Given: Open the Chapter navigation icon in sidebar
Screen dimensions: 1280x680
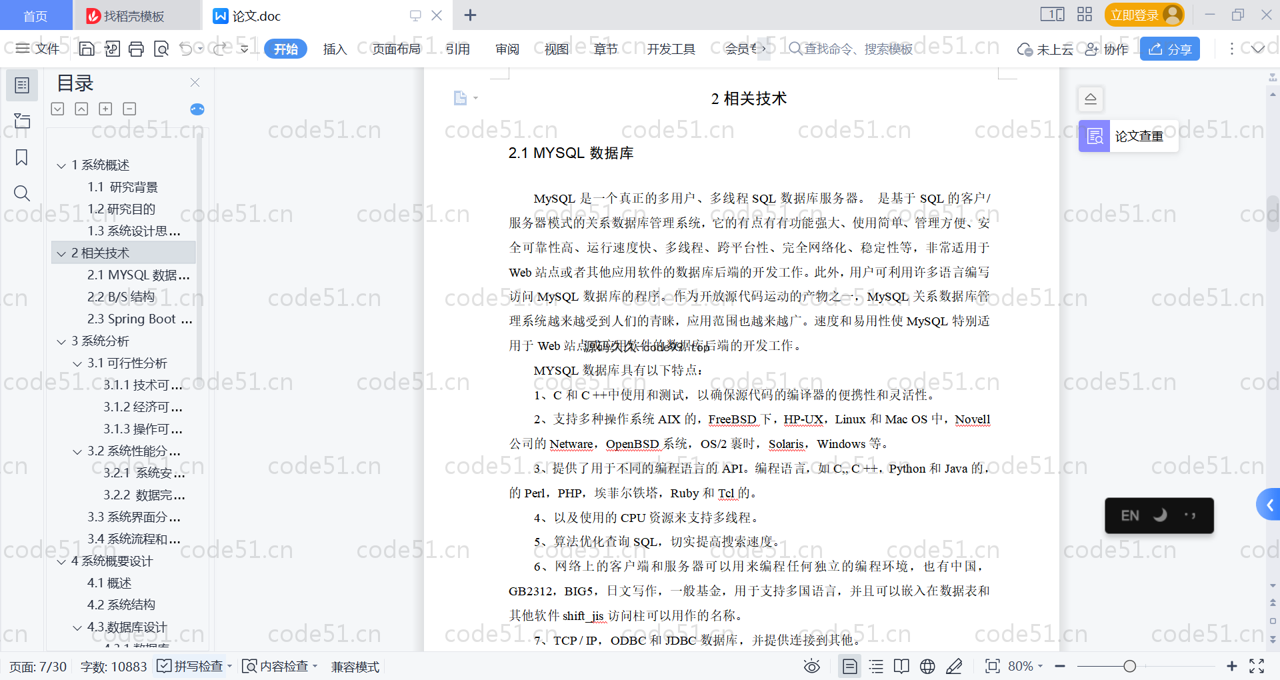Looking at the screenshot, I should coord(22,121).
